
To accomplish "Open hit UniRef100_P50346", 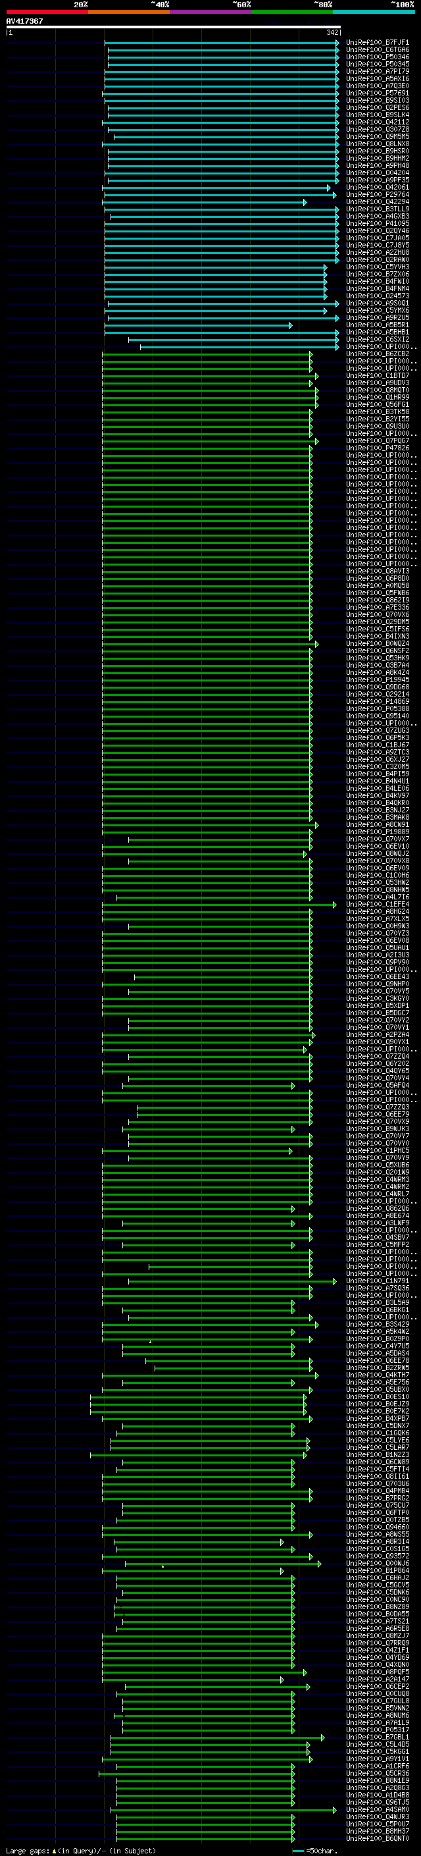I will click(x=378, y=57).
